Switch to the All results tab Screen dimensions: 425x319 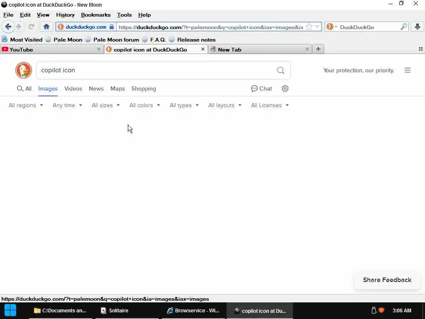(24, 89)
